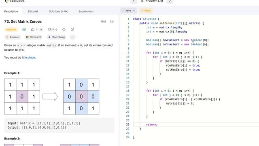This screenshot has width=259, height=146.
Task: Click line number 17 in gutter
Action: (128, 86)
